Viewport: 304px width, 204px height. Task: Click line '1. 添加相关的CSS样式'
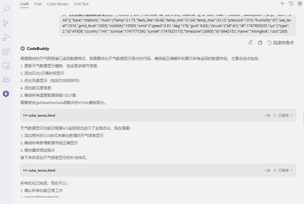62,136
